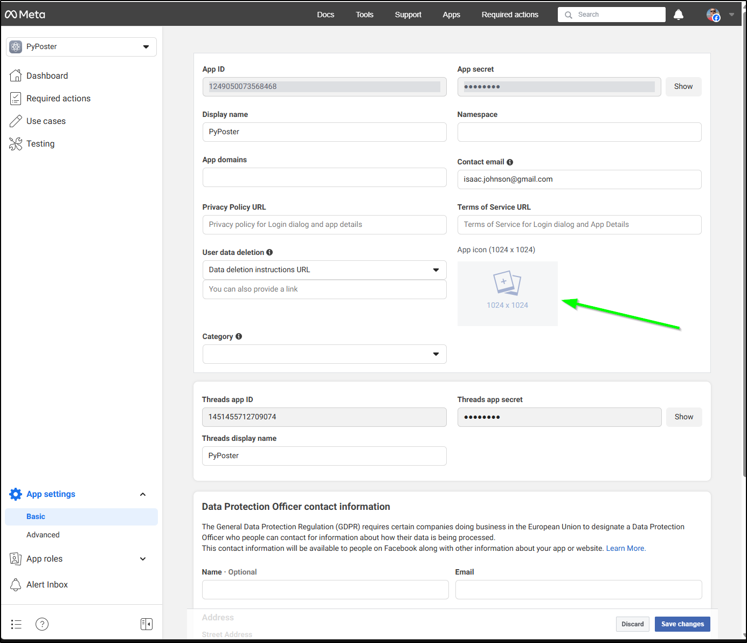Edit the Threads display name field
747x643 pixels.
click(324, 456)
